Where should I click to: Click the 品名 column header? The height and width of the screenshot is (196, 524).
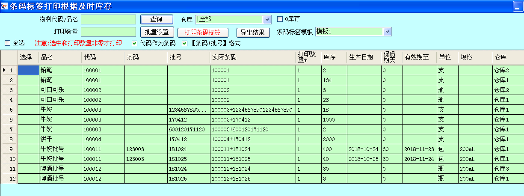[x=60, y=57]
